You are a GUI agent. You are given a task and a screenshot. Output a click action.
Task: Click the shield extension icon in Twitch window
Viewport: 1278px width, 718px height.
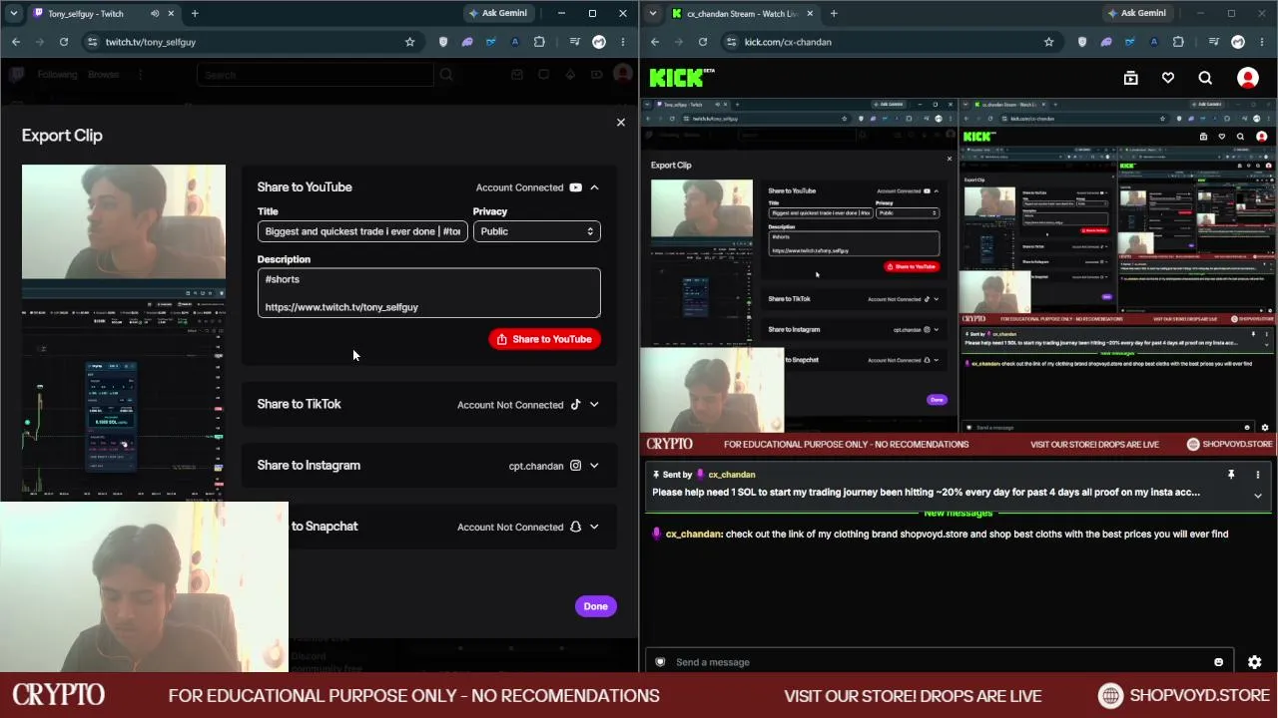tap(443, 42)
